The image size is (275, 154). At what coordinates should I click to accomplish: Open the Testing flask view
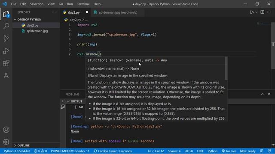(x=6, y=76)
